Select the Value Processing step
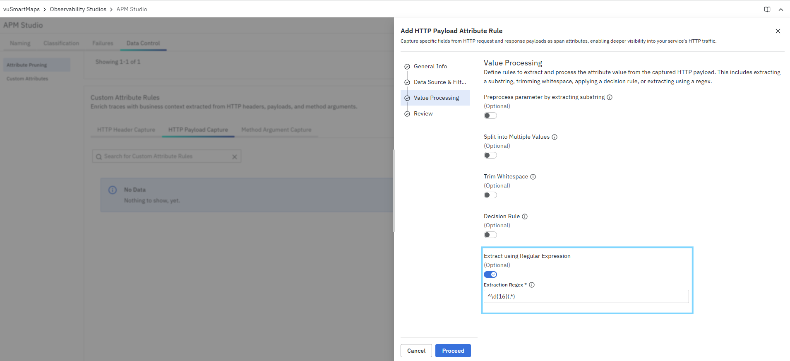 tap(435, 98)
